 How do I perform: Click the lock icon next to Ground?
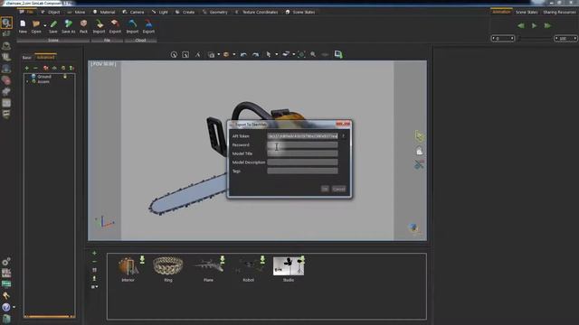65,76
